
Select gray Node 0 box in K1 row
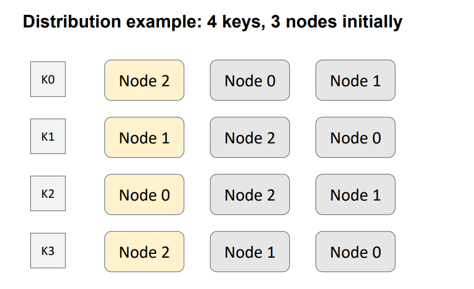point(355,137)
